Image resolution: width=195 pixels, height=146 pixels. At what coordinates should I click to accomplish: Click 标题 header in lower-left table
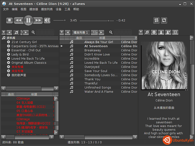(x=34, y=94)
